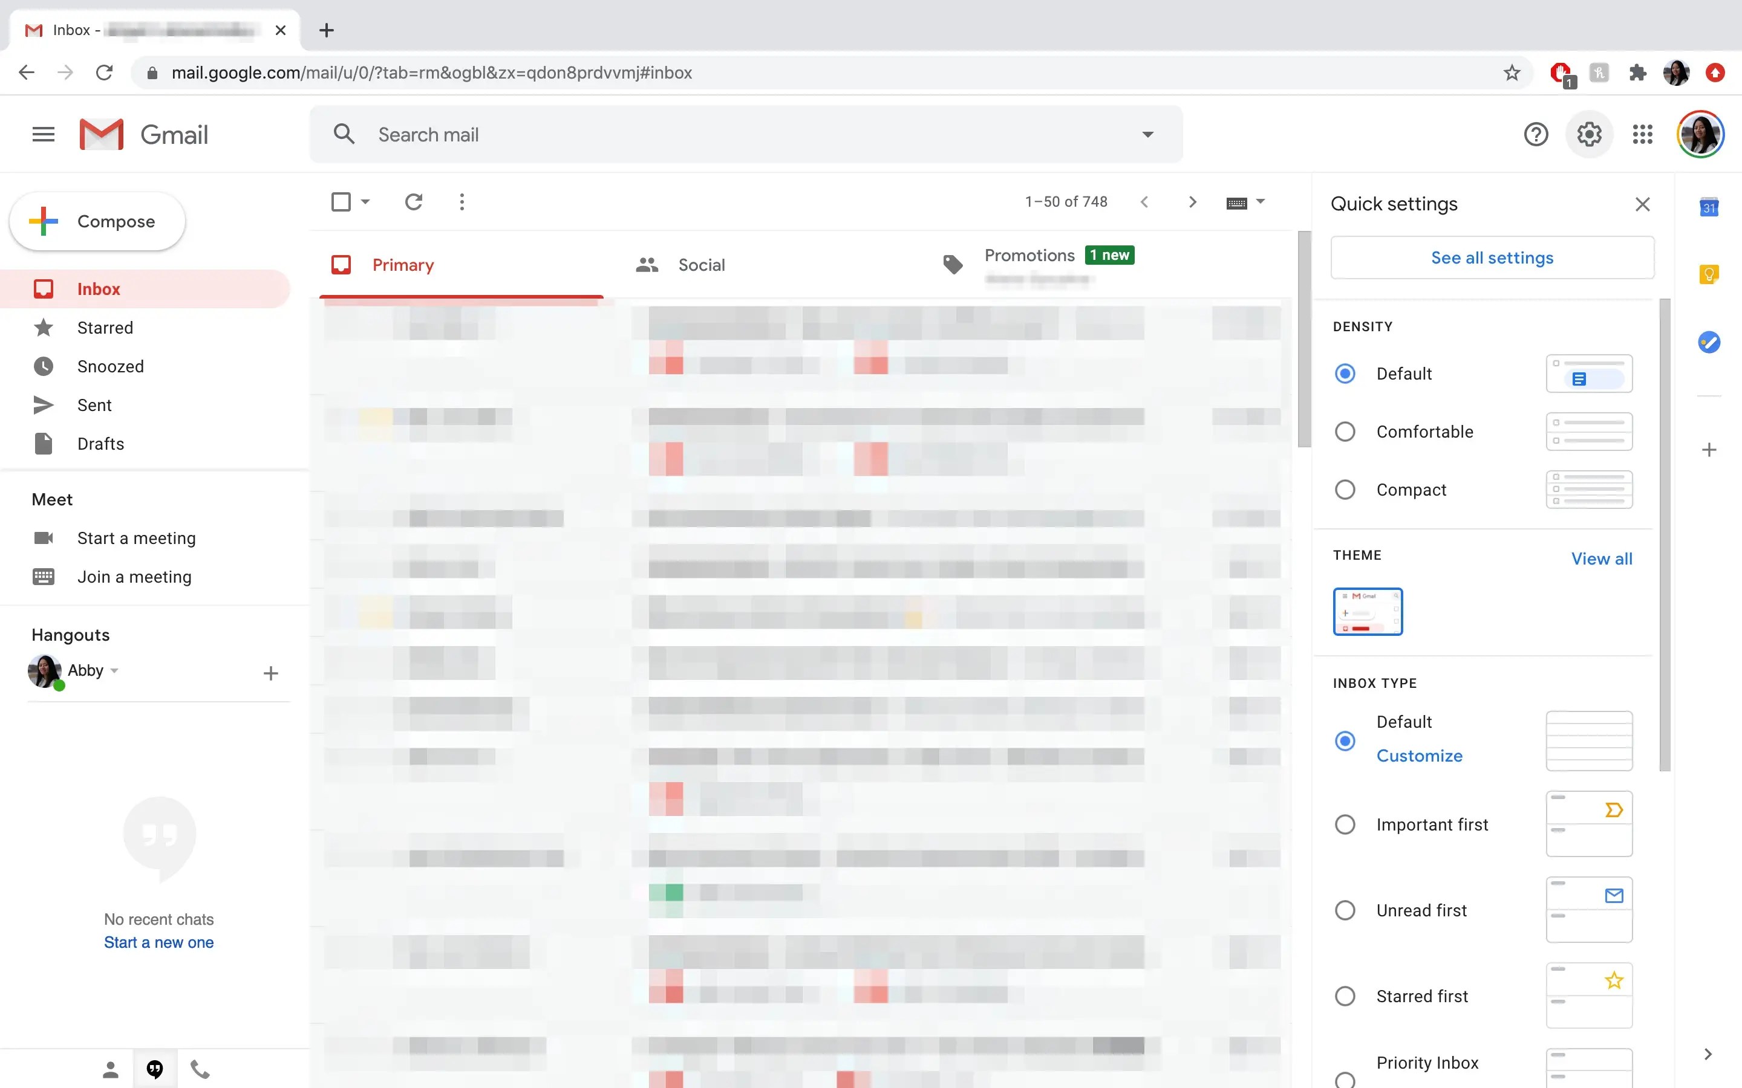Click the Start a meeting video icon
Screen dimensions: 1742x1088
43,538
